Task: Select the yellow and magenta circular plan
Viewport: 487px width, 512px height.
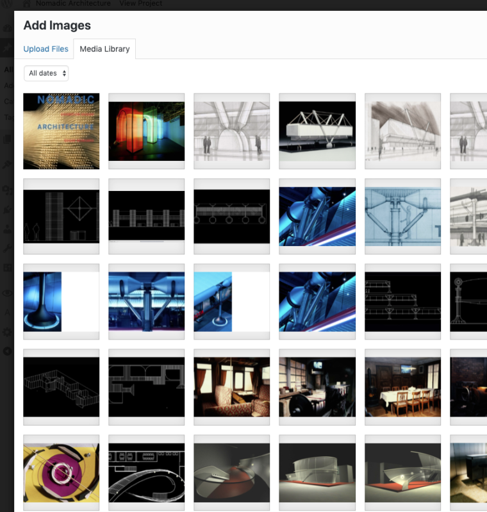Action: [x=62, y=472]
